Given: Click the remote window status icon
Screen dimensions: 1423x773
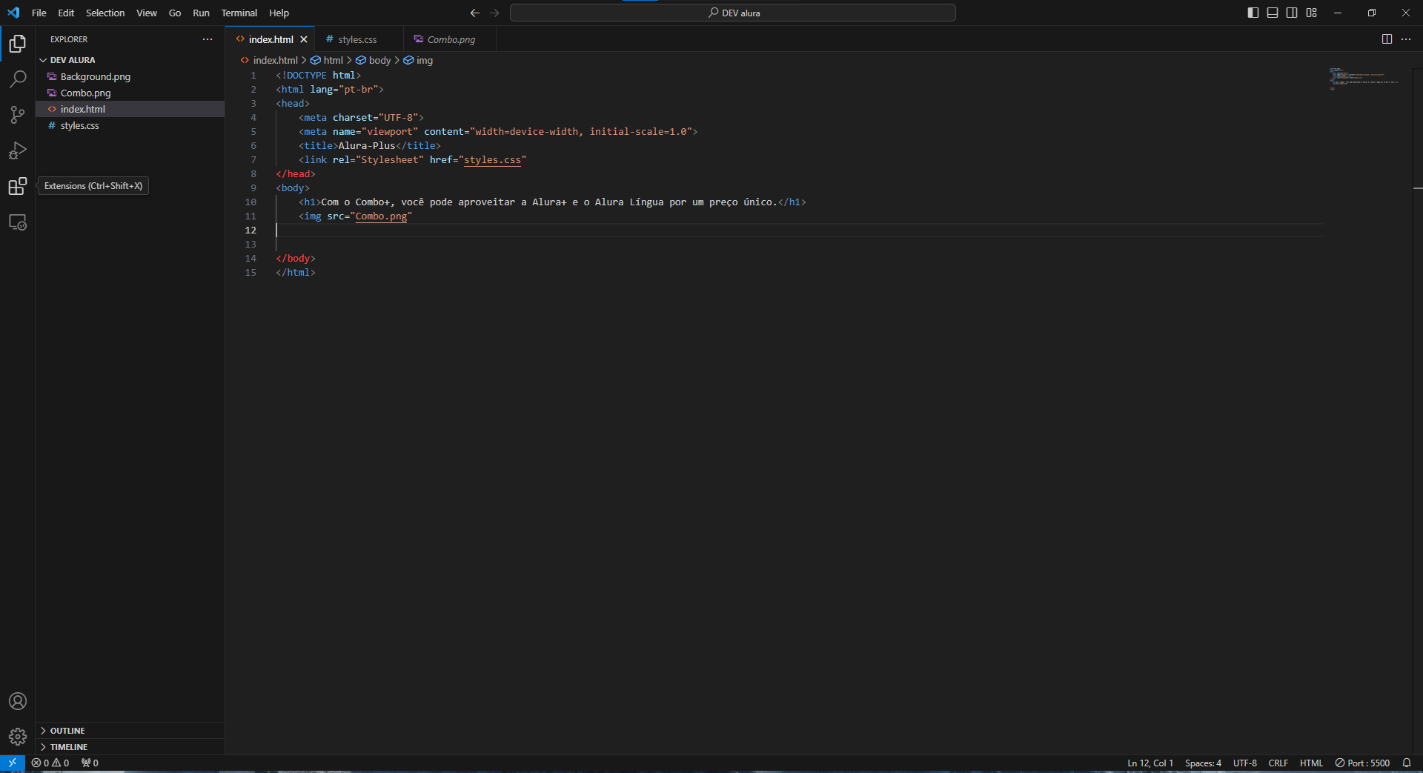Looking at the screenshot, I should [x=13, y=763].
